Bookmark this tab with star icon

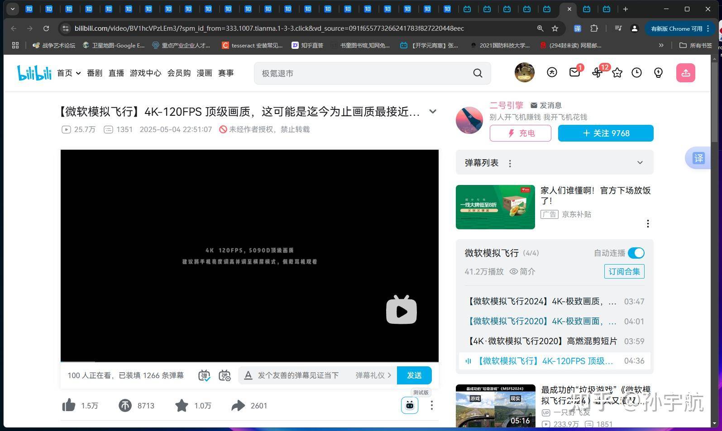pos(555,28)
